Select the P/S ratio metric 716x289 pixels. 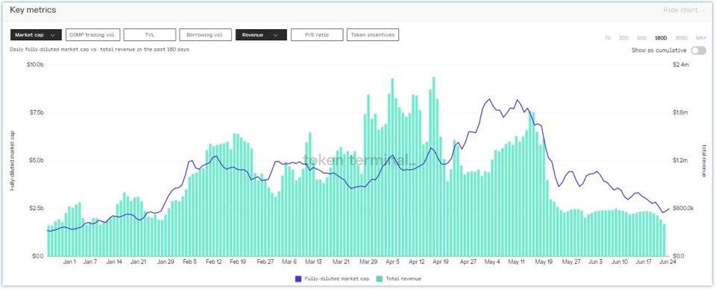pyautogui.click(x=317, y=35)
